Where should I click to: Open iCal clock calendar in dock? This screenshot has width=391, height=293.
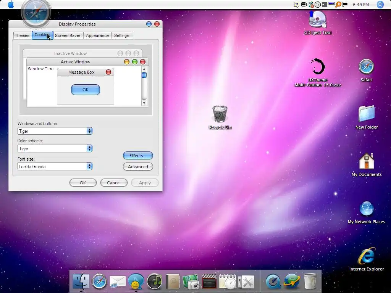[228, 282]
